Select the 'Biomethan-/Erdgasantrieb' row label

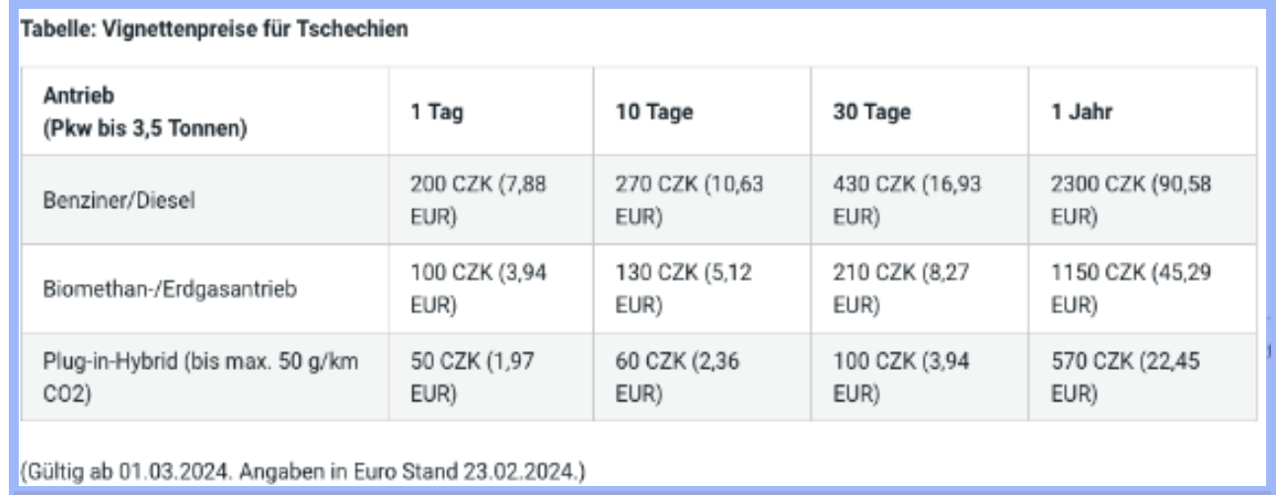(x=206, y=290)
